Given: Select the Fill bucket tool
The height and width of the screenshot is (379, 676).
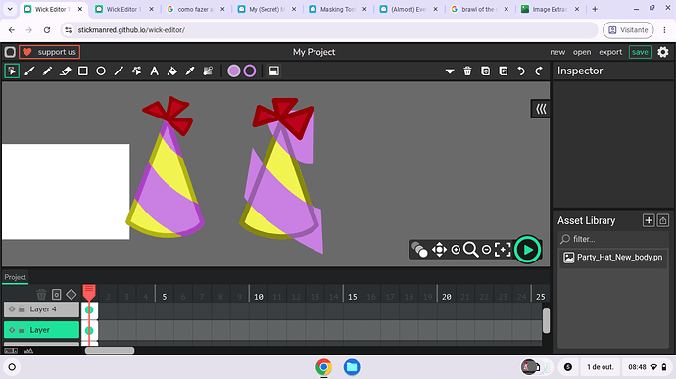Looking at the screenshot, I should pyautogui.click(x=172, y=71).
